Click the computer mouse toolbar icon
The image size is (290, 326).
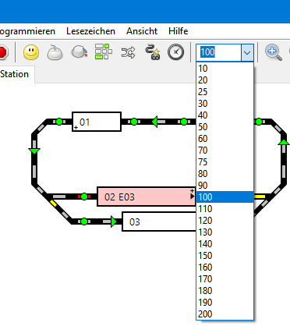[55, 52]
